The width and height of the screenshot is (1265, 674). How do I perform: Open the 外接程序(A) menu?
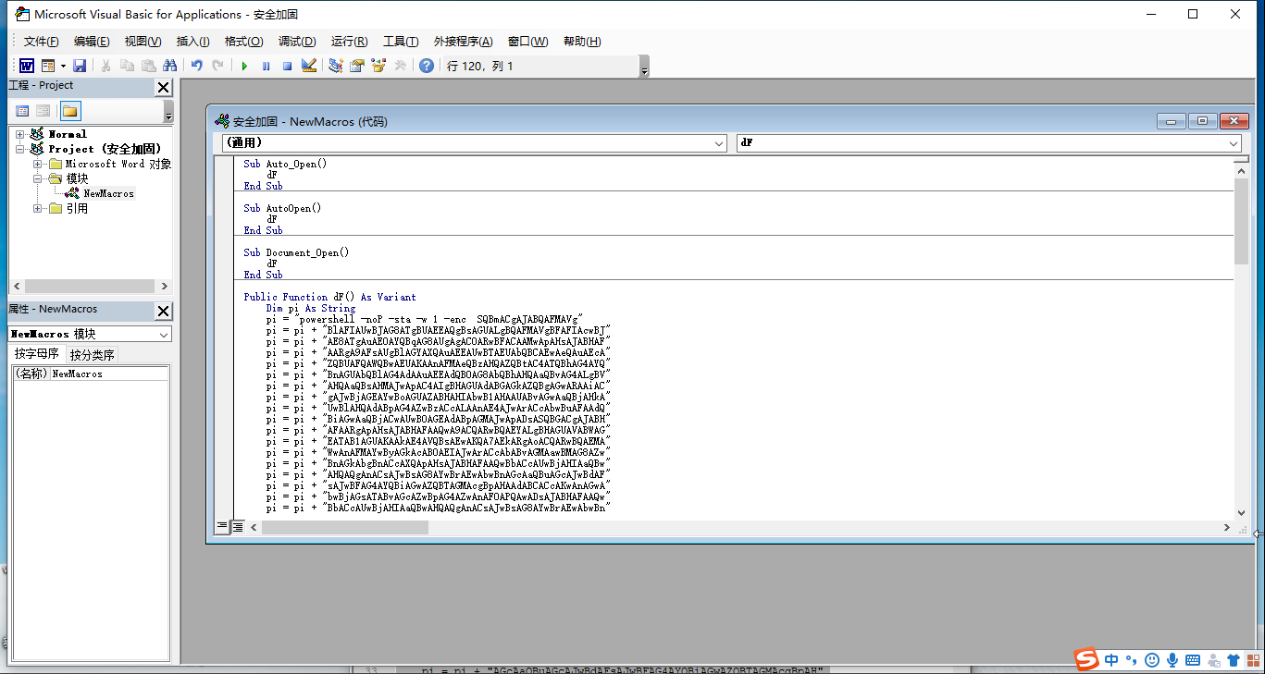coord(465,42)
